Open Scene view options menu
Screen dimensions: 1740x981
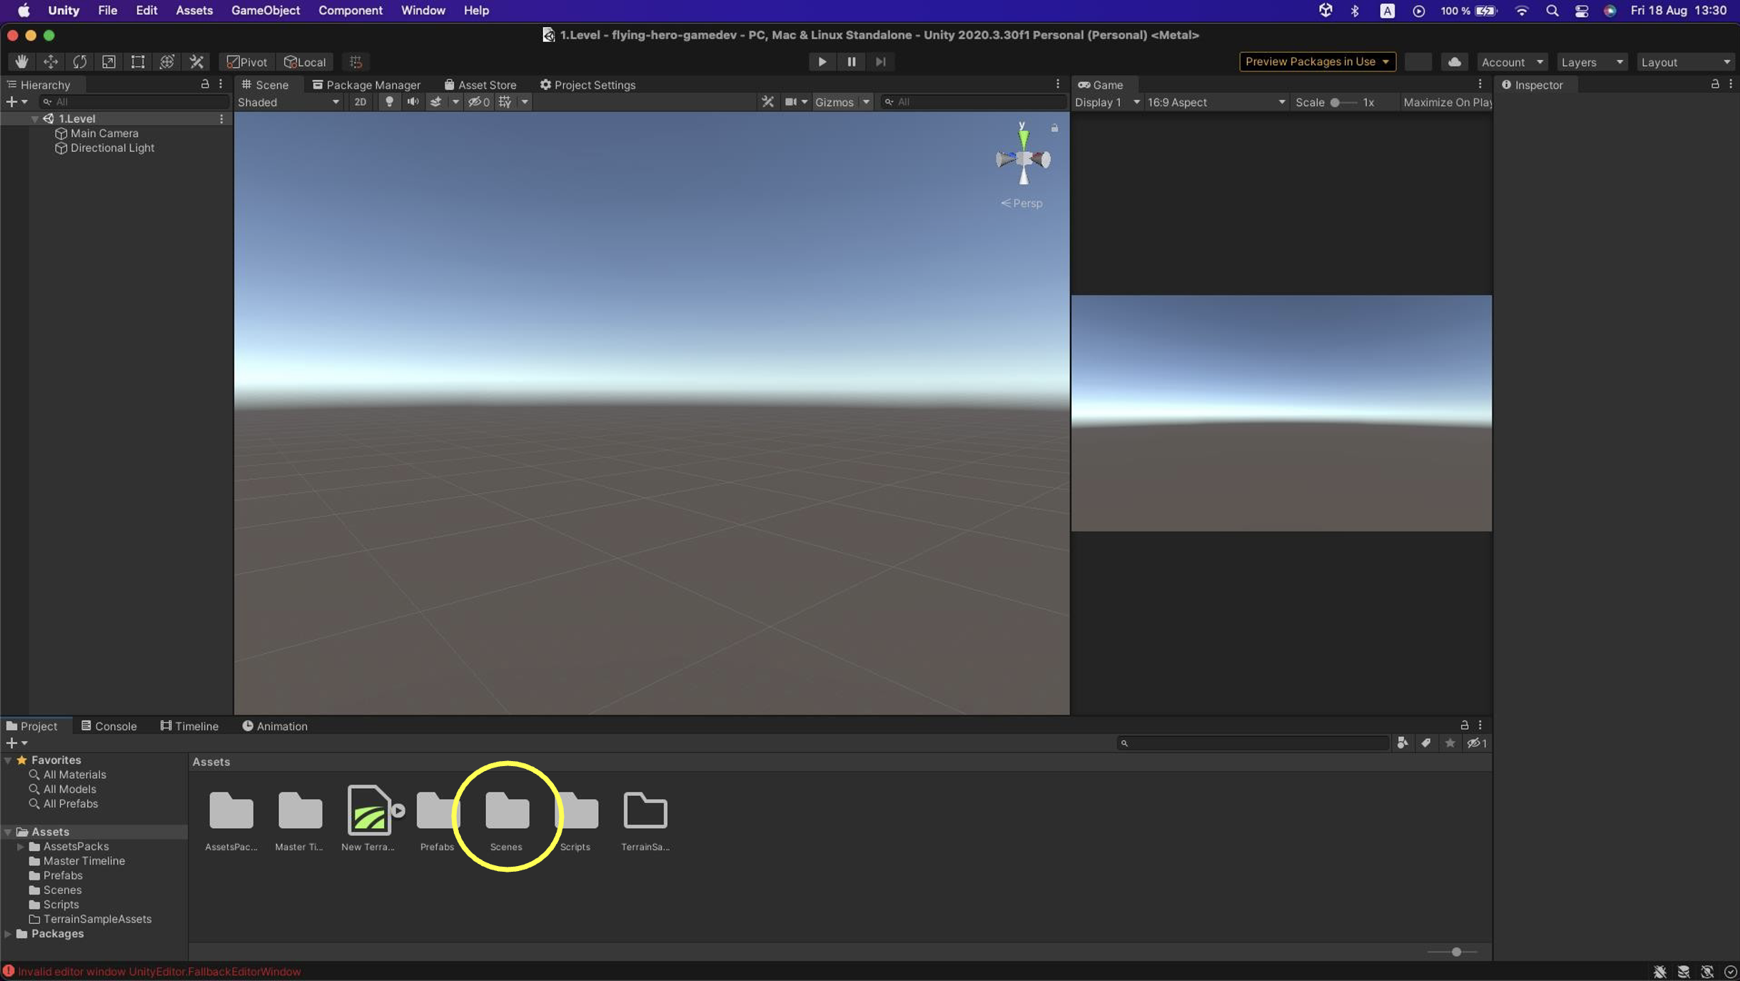pyautogui.click(x=1058, y=84)
